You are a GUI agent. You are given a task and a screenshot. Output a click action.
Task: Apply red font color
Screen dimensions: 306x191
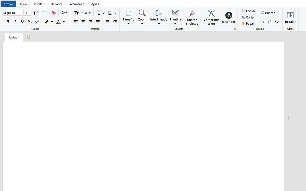point(58,22)
